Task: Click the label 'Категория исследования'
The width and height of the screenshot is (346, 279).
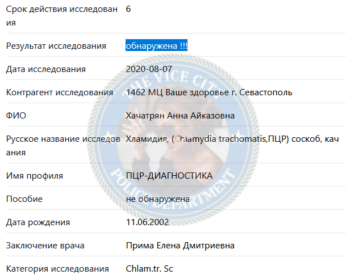Action: 57,269
